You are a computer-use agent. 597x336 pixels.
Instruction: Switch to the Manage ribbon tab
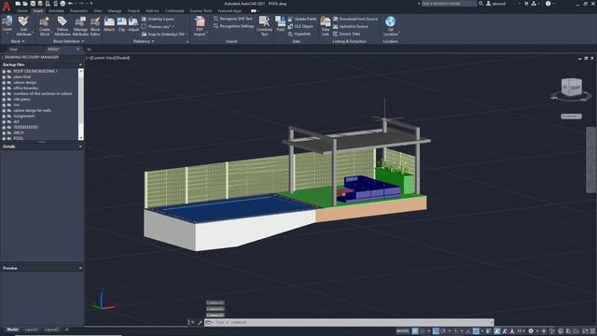coord(115,11)
